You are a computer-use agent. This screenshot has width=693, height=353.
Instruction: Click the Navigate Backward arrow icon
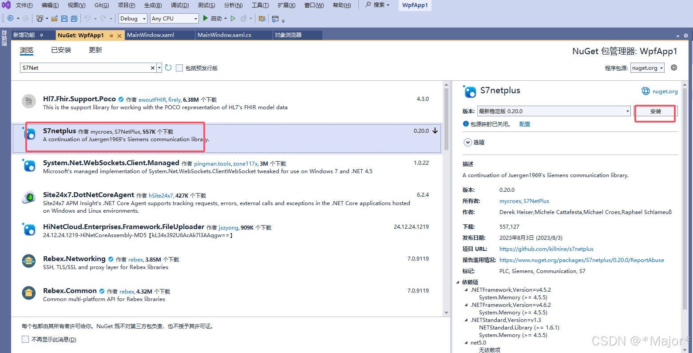(x=11, y=18)
